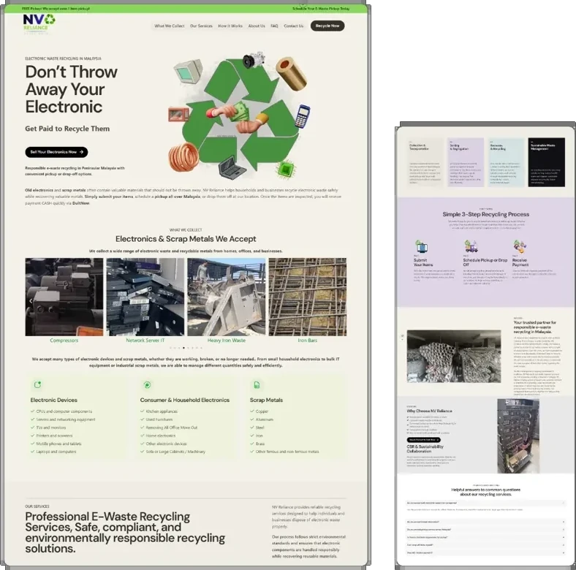Click 'CPUs and computer components' list item

[64, 411]
